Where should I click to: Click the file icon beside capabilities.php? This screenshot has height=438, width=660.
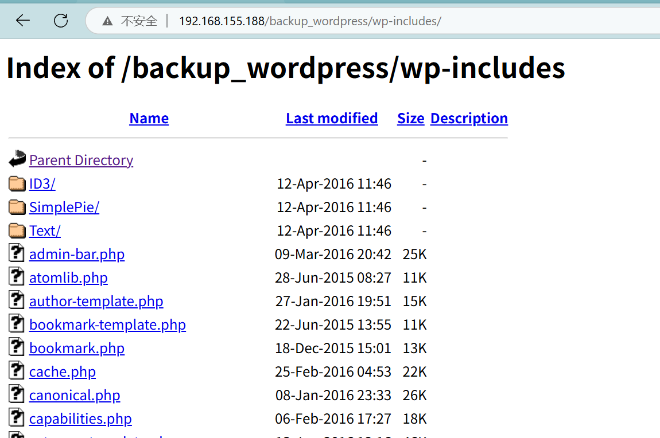coord(17,417)
